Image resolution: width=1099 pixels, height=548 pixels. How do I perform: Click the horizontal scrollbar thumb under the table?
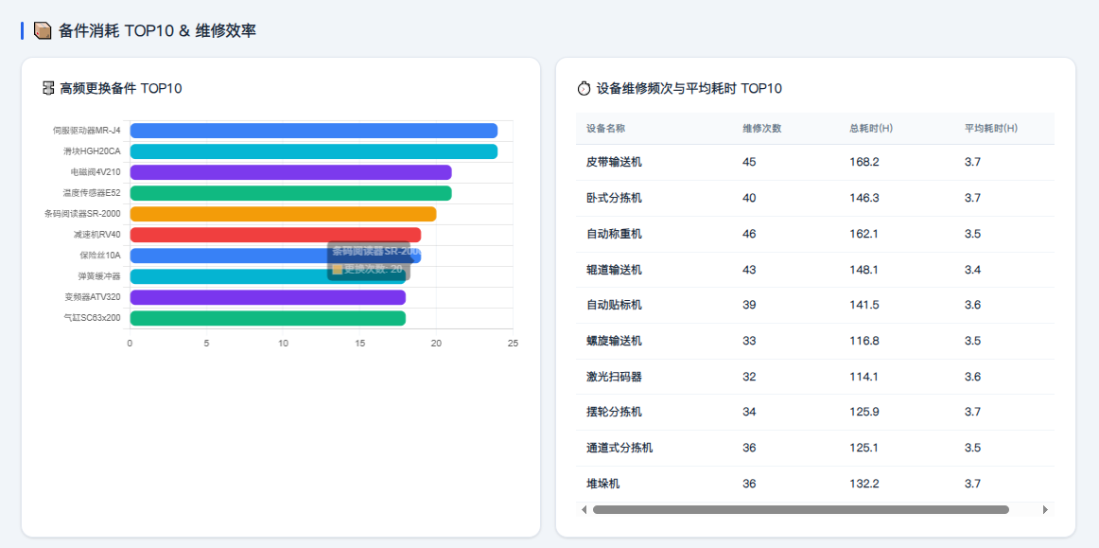coord(801,509)
